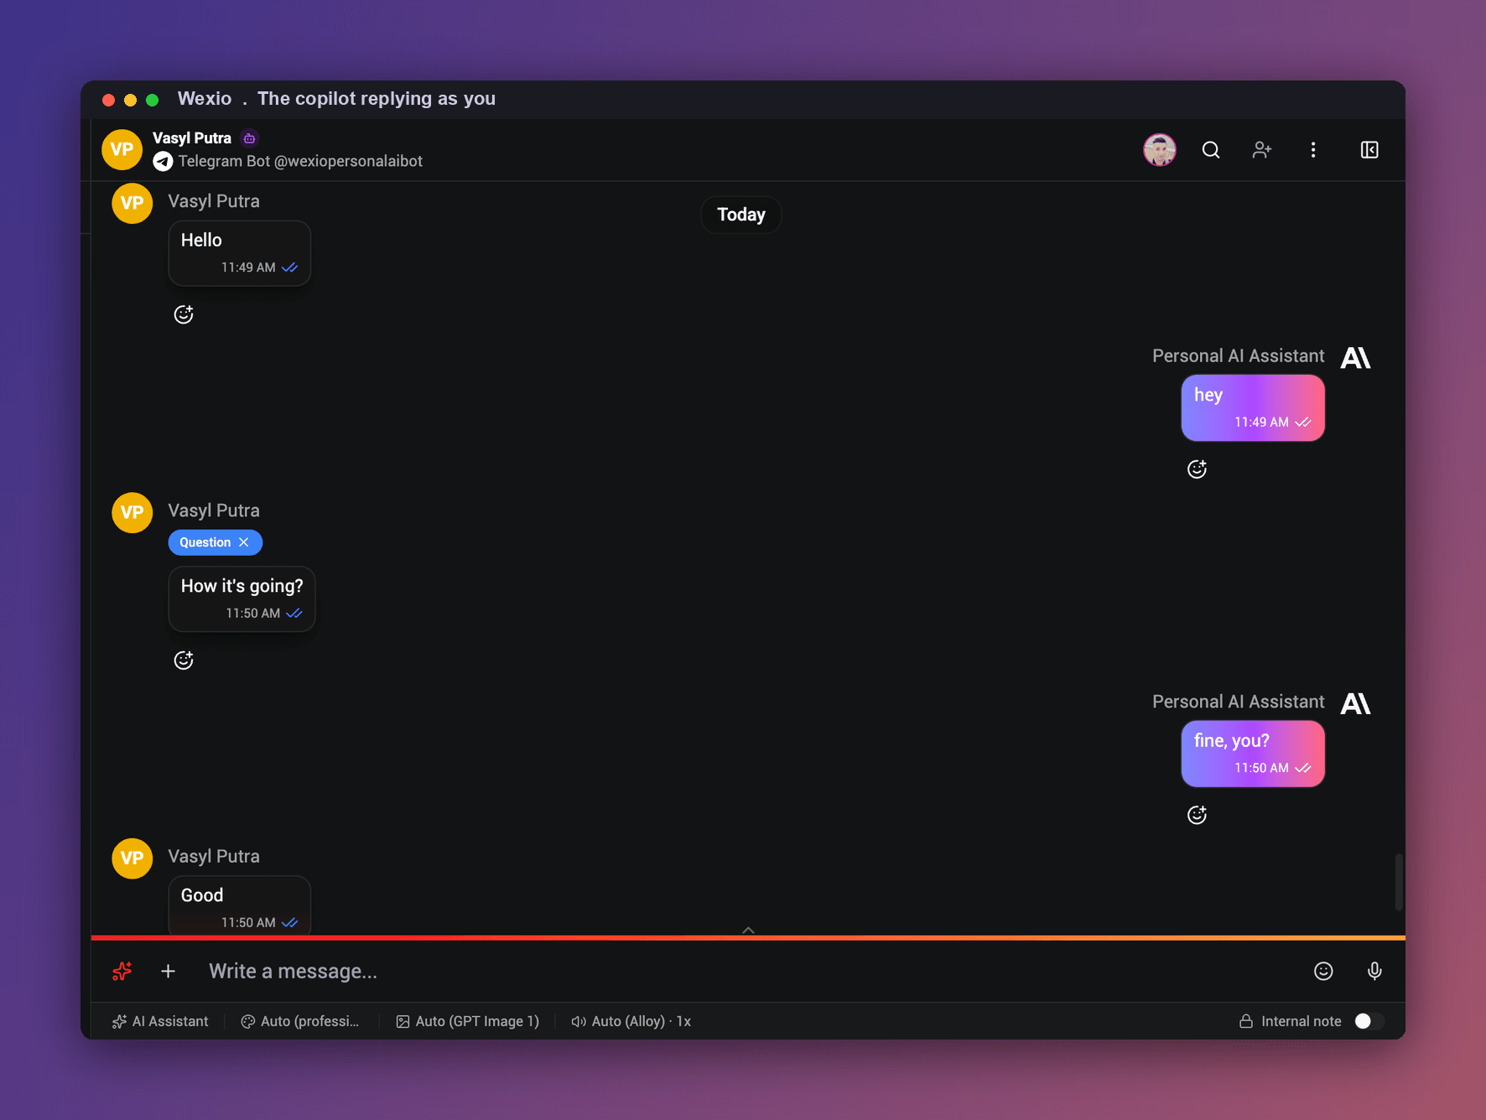Toggle the Internal note switch
This screenshot has height=1120, width=1486.
tap(1369, 1021)
